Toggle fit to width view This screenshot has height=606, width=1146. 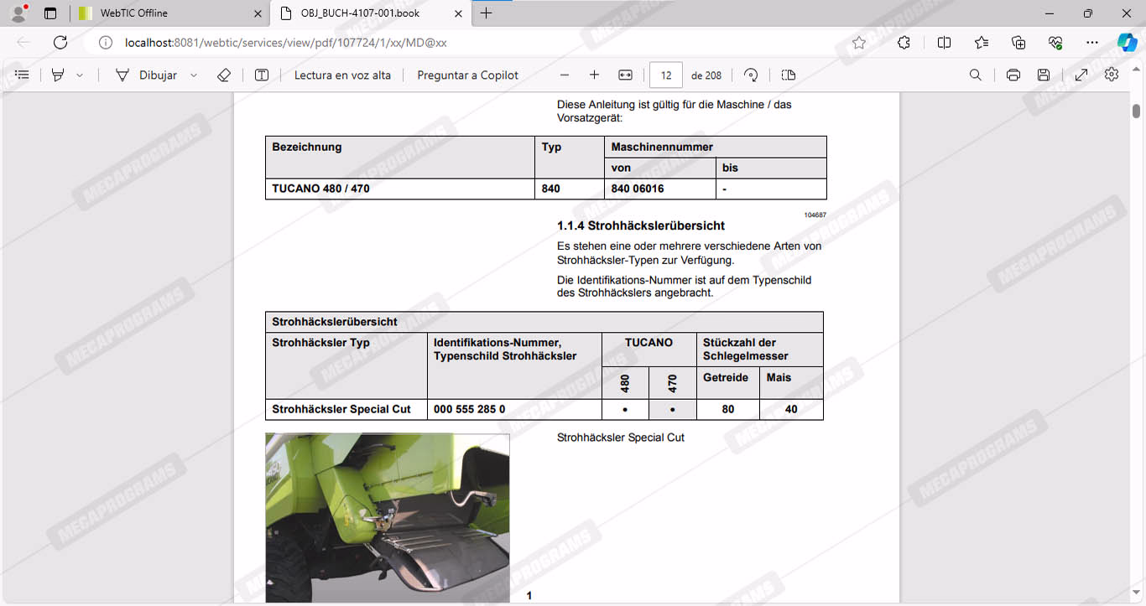coord(625,75)
